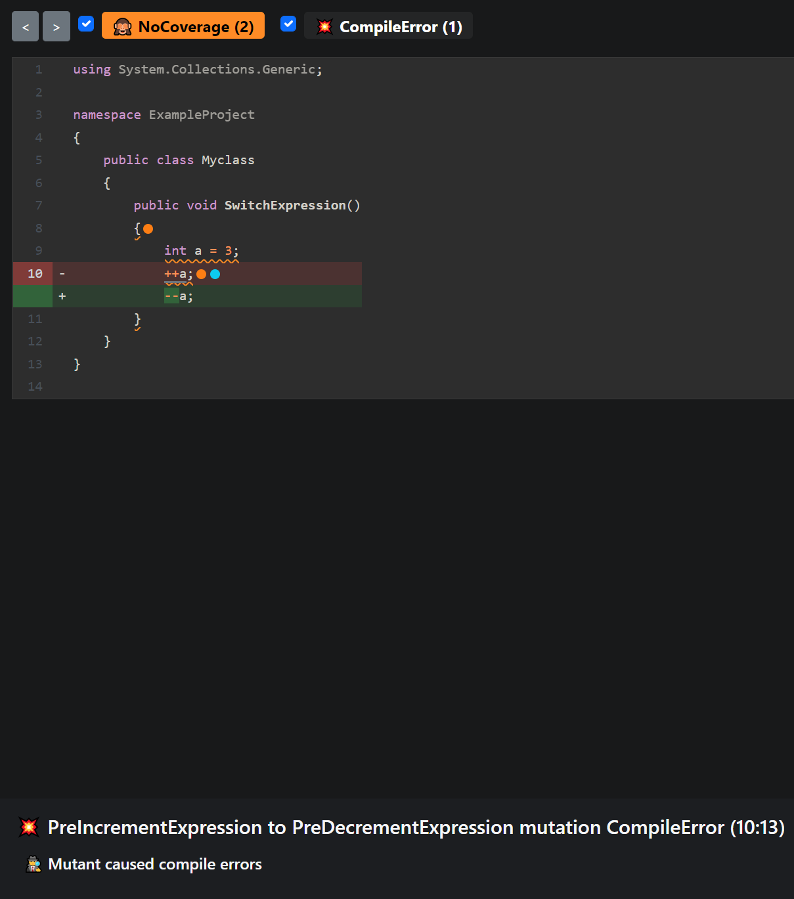794x899 pixels.
Task: Click the explosion icon beside the mutation heading
Action: pyautogui.click(x=29, y=827)
